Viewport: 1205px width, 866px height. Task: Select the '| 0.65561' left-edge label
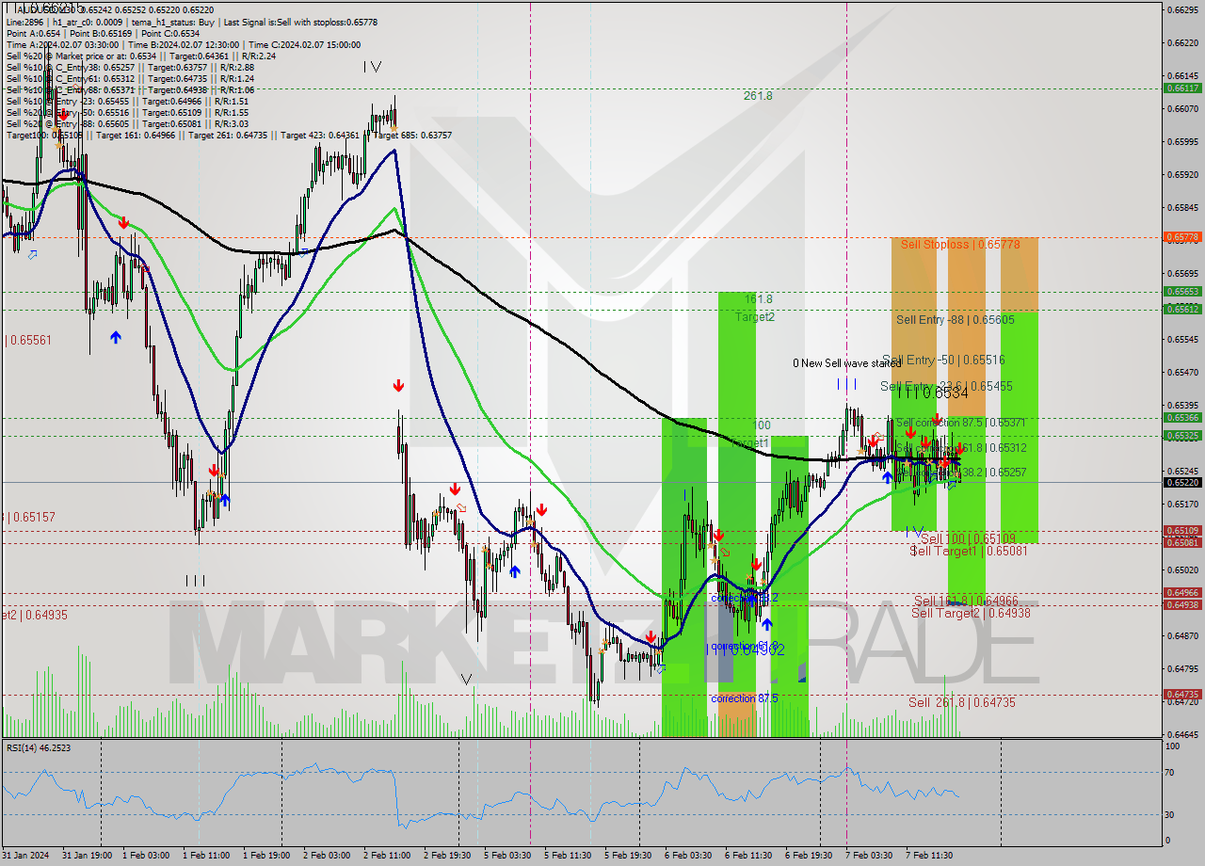(x=28, y=340)
